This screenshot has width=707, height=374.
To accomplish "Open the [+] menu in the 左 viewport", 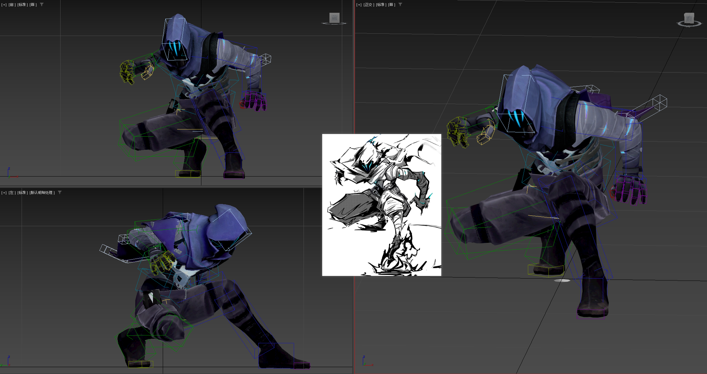I will [x=4, y=193].
